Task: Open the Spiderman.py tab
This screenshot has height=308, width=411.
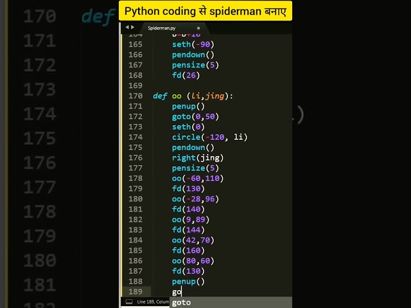Action: click(161, 28)
